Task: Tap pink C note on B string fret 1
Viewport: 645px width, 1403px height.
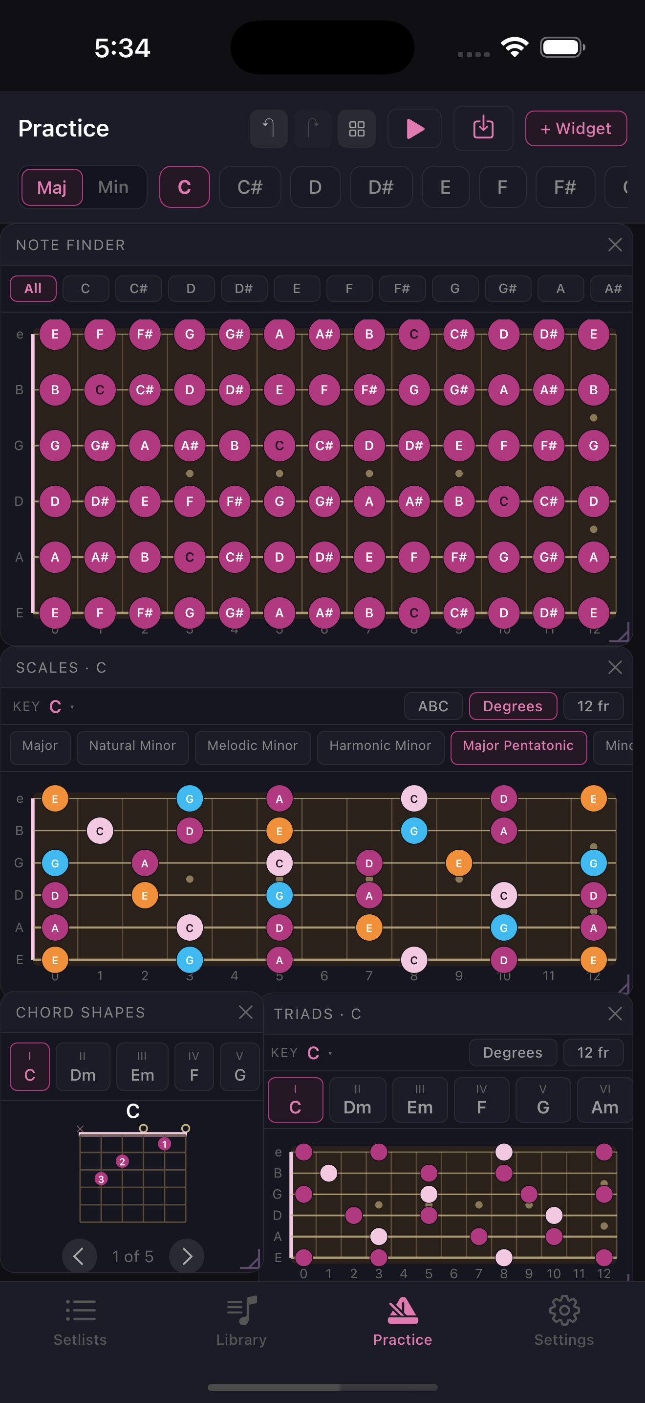Action: tap(100, 831)
